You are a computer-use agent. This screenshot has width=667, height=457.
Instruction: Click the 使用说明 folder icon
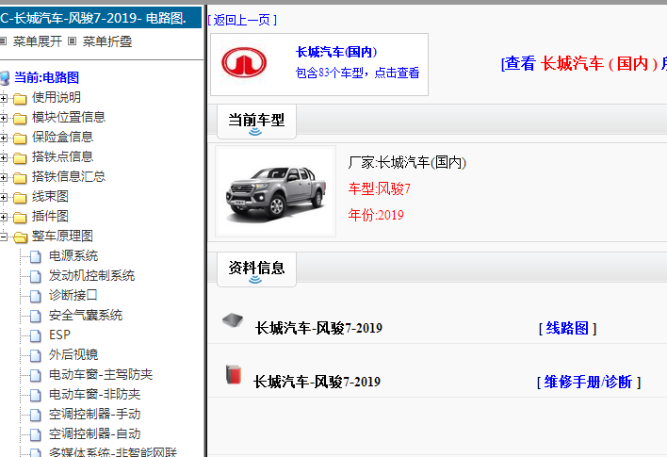(x=20, y=99)
